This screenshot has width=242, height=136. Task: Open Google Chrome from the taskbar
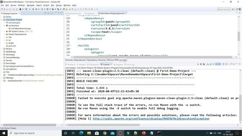pos(105,133)
